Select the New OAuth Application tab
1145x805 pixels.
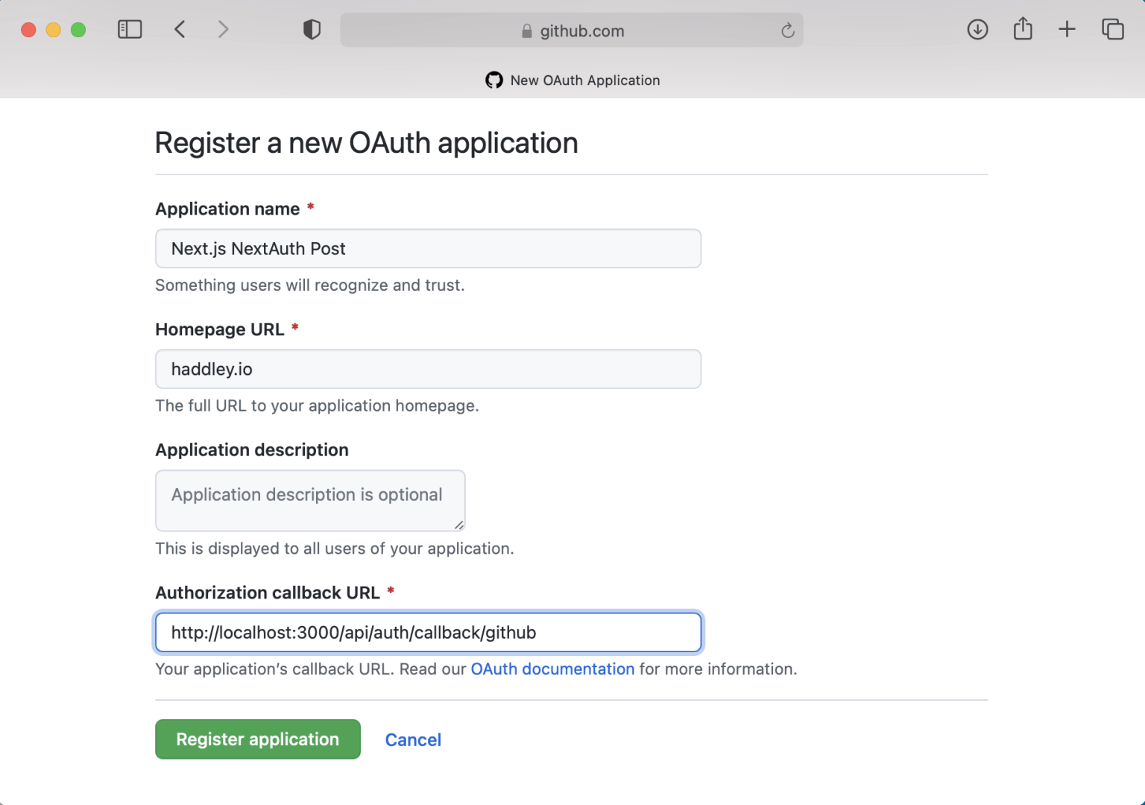coord(572,80)
